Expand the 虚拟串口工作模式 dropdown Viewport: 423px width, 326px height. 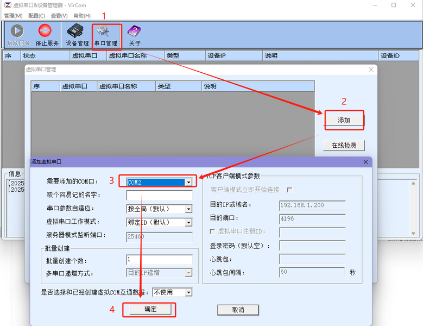(x=188, y=222)
